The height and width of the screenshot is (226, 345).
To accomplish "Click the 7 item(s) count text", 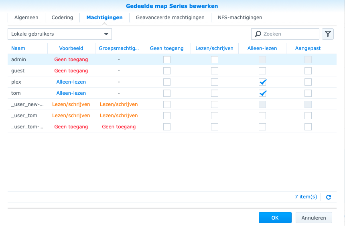I will click(x=306, y=197).
